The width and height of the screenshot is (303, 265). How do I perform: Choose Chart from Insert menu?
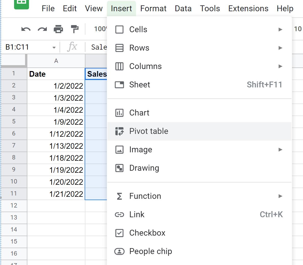pyautogui.click(x=199, y=113)
